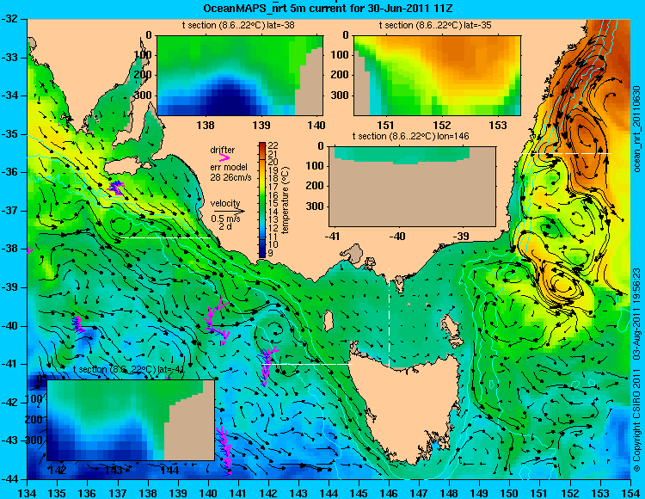Click the -35 label on the main latitude axis
This screenshot has width=645, height=499.
[11, 134]
